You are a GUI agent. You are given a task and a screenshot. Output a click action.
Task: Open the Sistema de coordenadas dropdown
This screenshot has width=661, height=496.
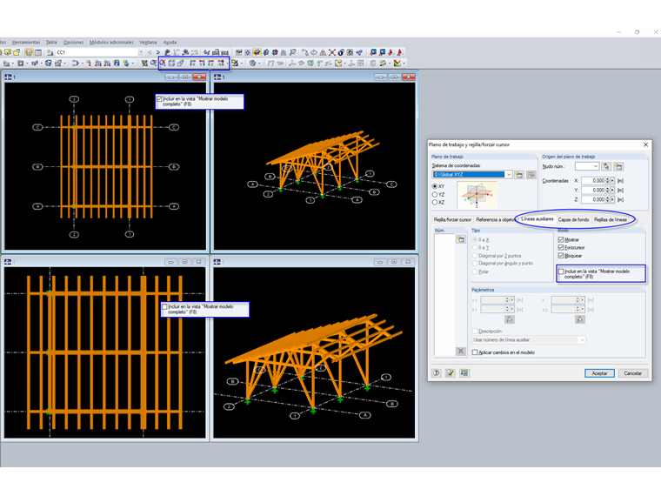point(509,175)
